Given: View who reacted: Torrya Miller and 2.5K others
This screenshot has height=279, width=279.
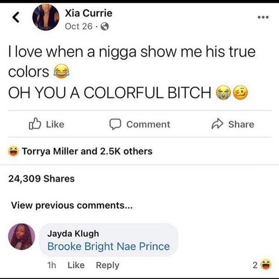Looking at the screenshot, I should click(x=87, y=151).
